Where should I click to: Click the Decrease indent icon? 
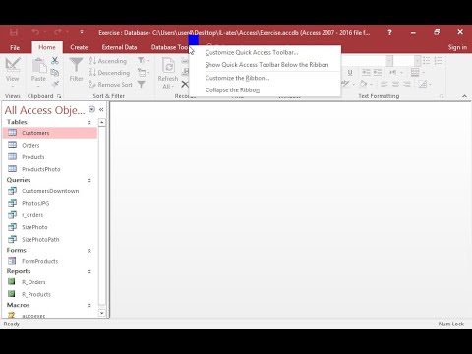[x=366, y=72]
